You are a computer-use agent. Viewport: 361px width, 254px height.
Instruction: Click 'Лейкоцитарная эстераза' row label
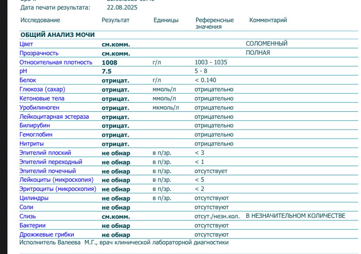54,117
